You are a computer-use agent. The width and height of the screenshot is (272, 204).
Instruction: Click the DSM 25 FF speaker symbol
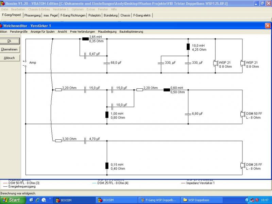tap(242, 165)
